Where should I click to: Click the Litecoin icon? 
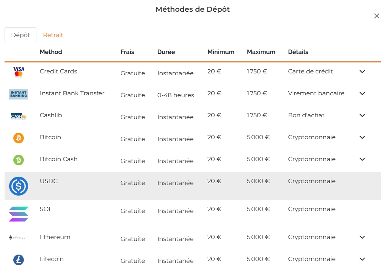pyautogui.click(x=18, y=259)
